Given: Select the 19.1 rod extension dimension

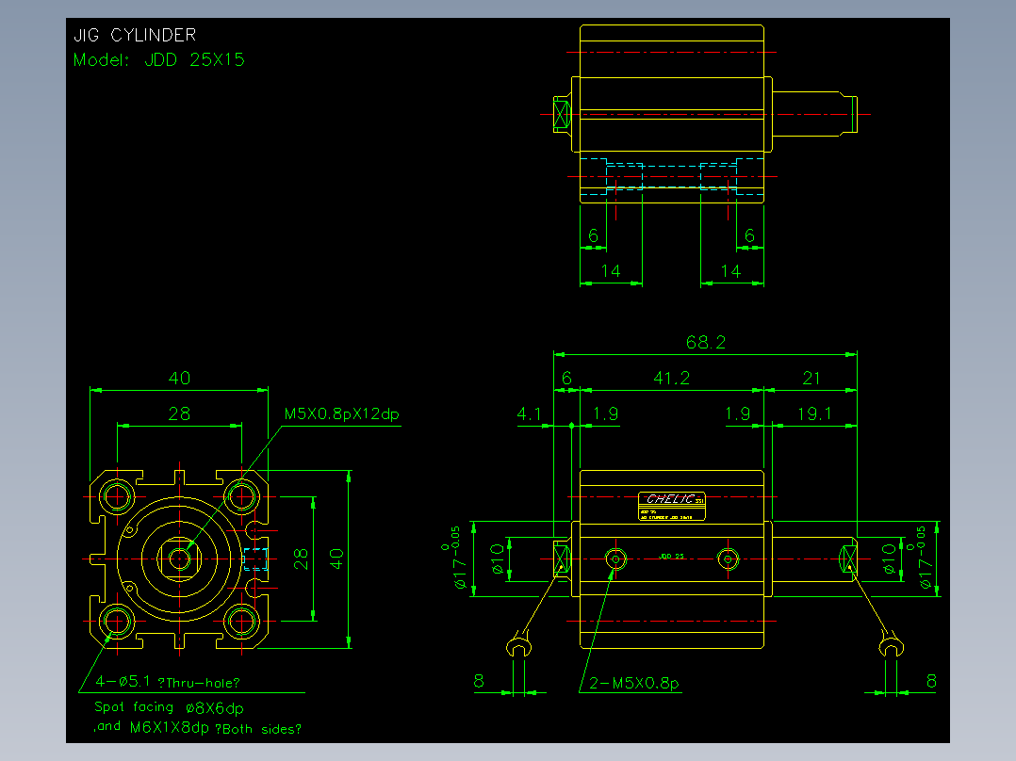Looking at the screenshot, I should click(x=814, y=413).
